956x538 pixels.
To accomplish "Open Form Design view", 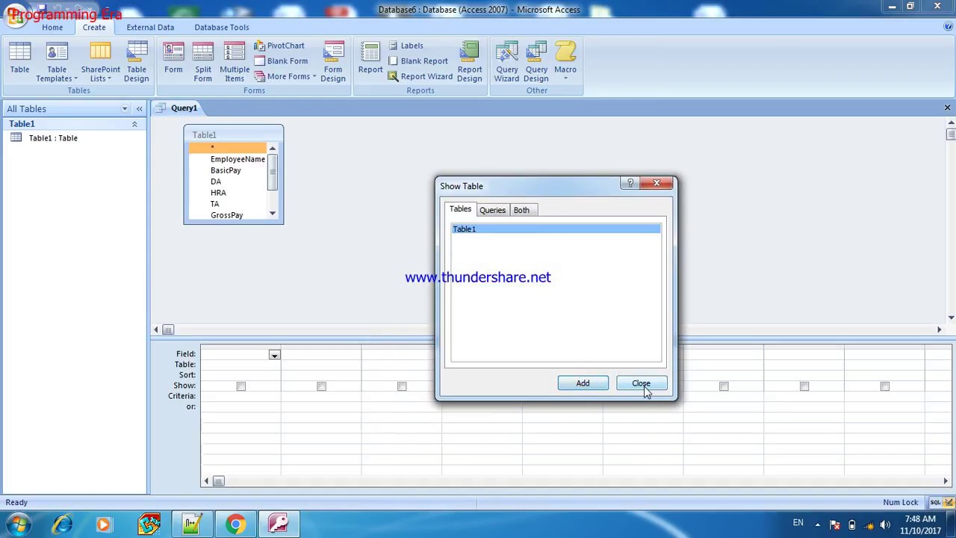I will pyautogui.click(x=333, y=61).
